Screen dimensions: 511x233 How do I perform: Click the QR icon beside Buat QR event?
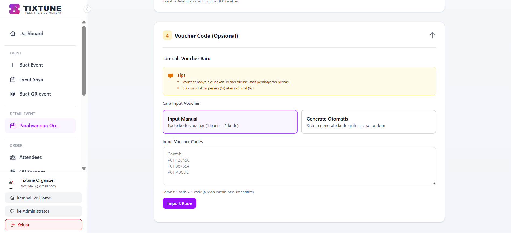click(13, 94)
